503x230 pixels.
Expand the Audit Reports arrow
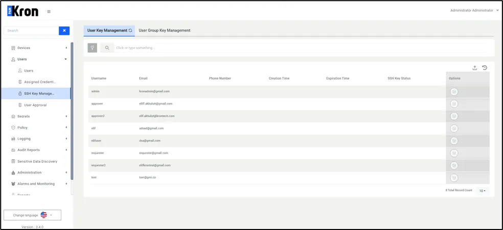click(66, 150)
